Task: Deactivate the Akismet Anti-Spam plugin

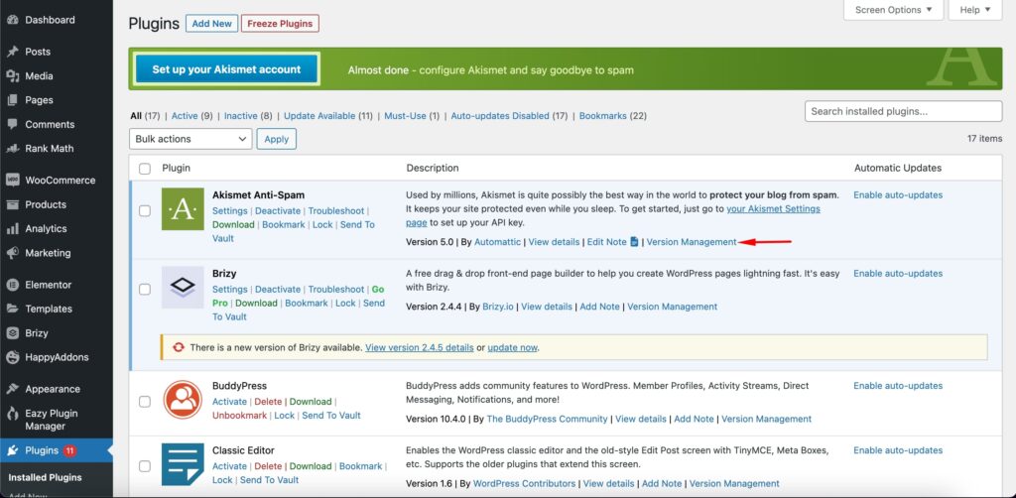Action: coord(278,211)
